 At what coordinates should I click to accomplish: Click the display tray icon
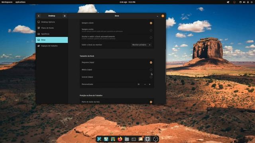tap(240, 2)
